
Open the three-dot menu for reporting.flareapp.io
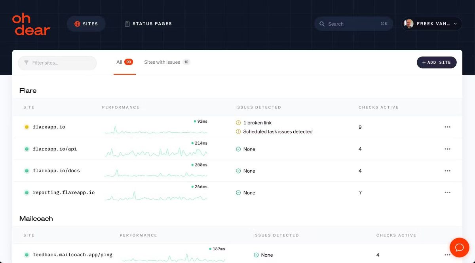coord(447,192)
